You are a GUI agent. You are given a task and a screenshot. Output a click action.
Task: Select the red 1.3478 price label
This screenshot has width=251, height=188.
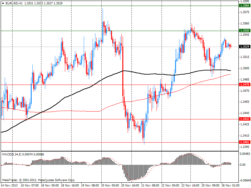(244, 85)
